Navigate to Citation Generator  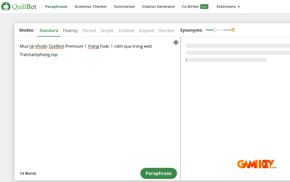pyautogui.click(x=159, y=6)
